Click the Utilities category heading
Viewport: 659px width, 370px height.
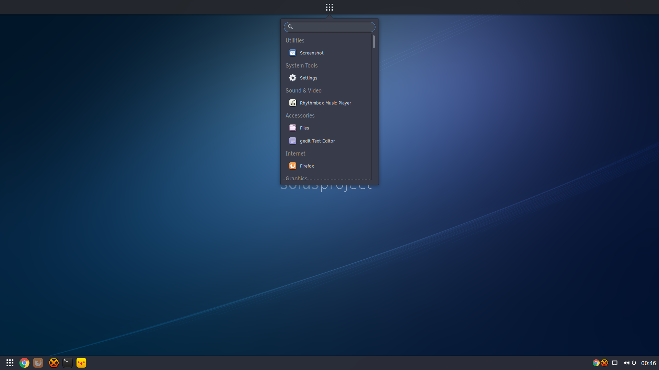[x=295, y=40]
